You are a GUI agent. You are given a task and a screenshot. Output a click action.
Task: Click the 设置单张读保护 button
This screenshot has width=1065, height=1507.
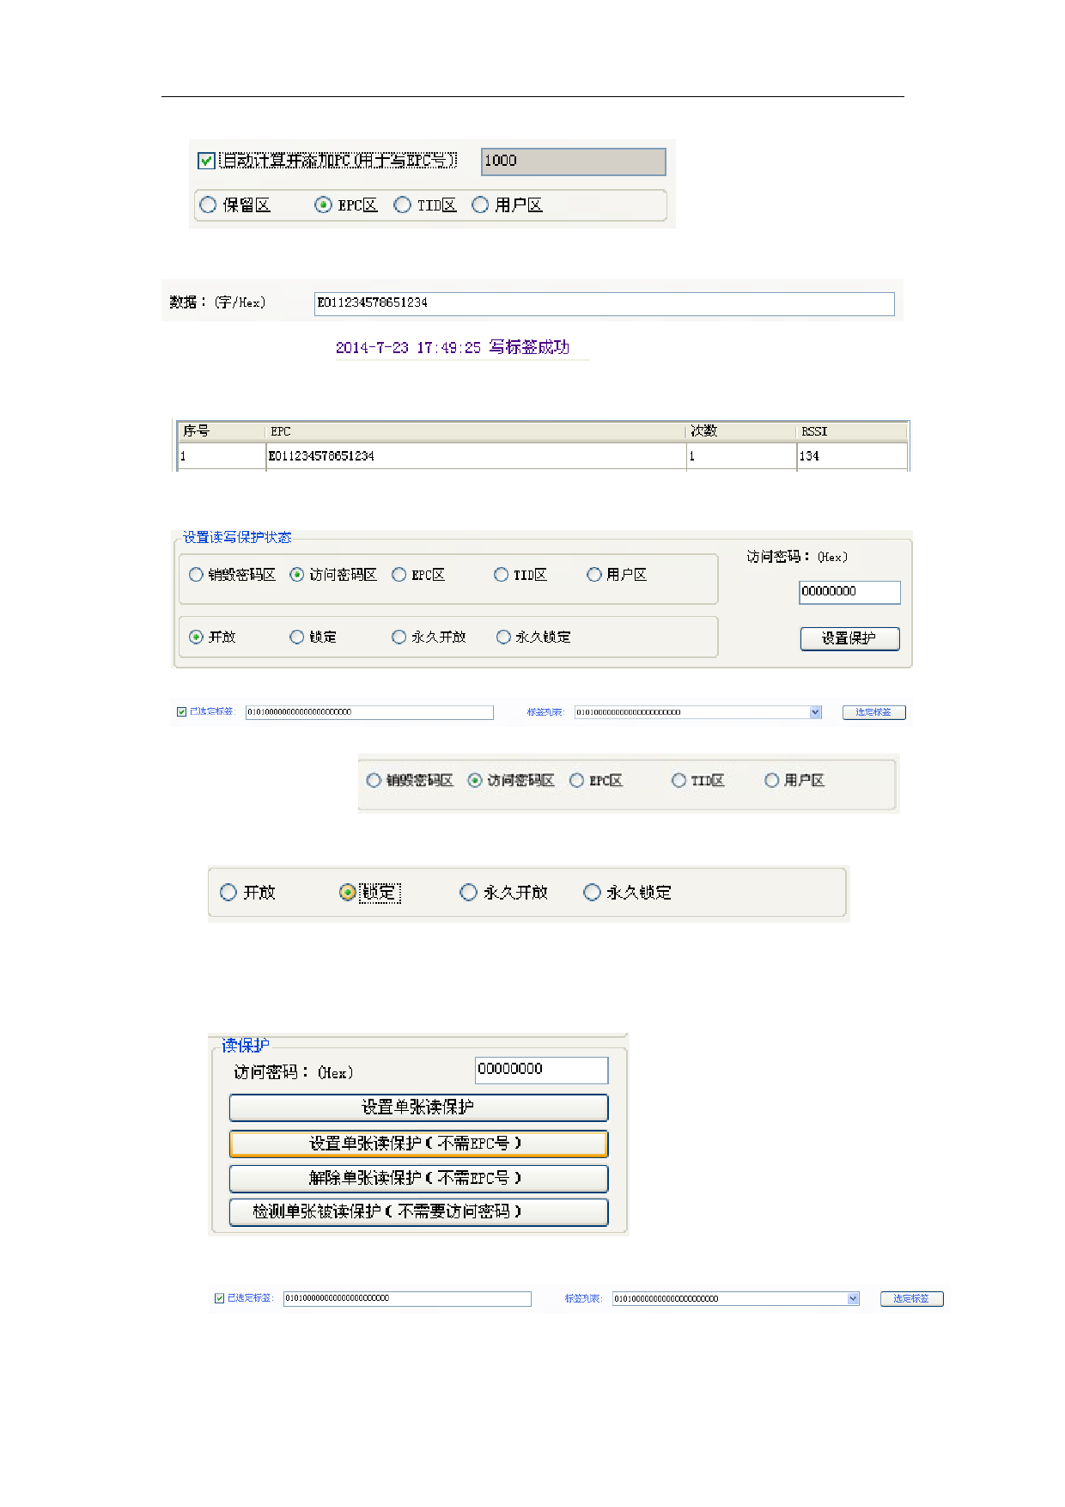pos(418,1107)
